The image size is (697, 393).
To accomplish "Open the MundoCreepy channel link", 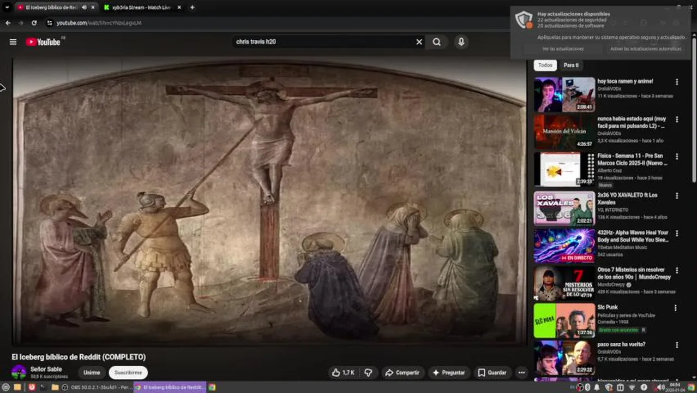I will (611, 284).
